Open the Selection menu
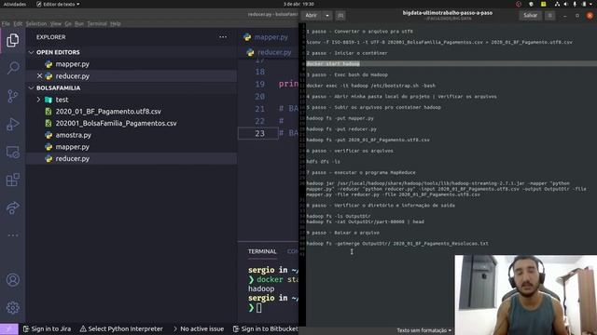The image size is (597, 335). (x=36, y=23)
